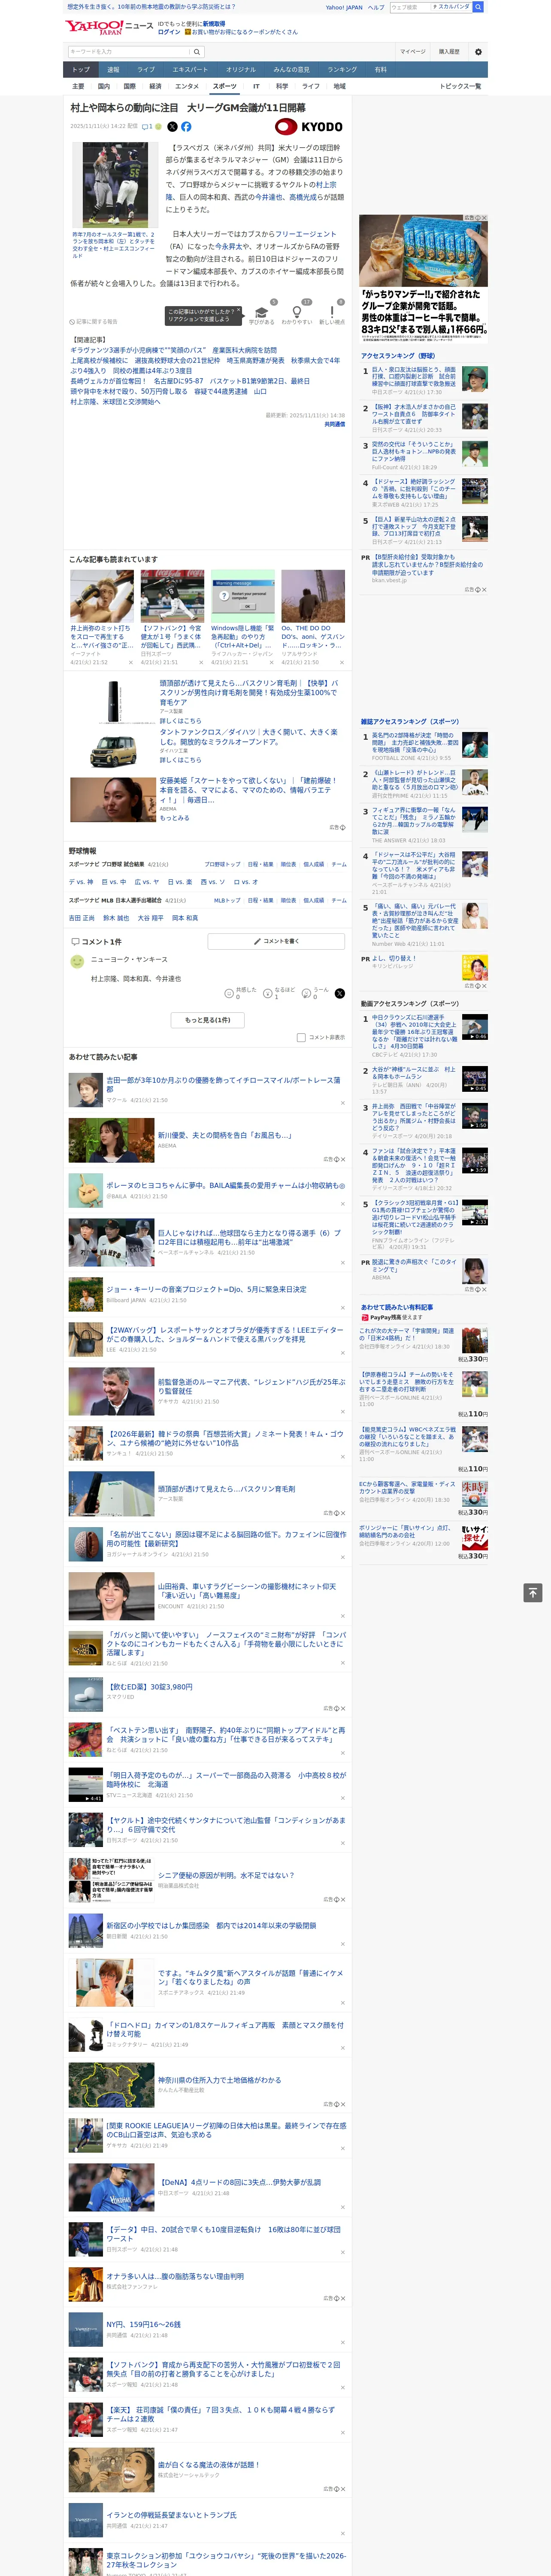Viewport: 551px width, 2576px height.
Task: Open the 有料 tab
Action: point(380,70)
